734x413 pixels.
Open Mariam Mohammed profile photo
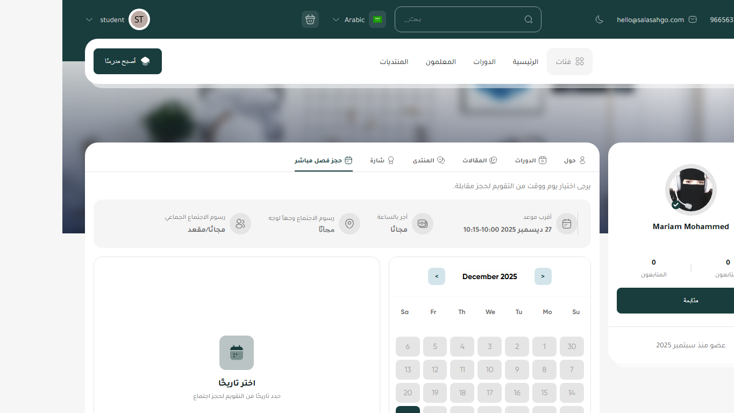click(x=691, y=190)
